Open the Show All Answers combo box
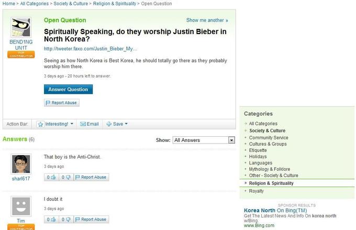The height and width of the screenshot is (230, 356). 204,140
